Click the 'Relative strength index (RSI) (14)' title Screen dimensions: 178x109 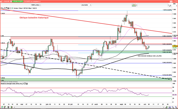[x=11, y=84]
